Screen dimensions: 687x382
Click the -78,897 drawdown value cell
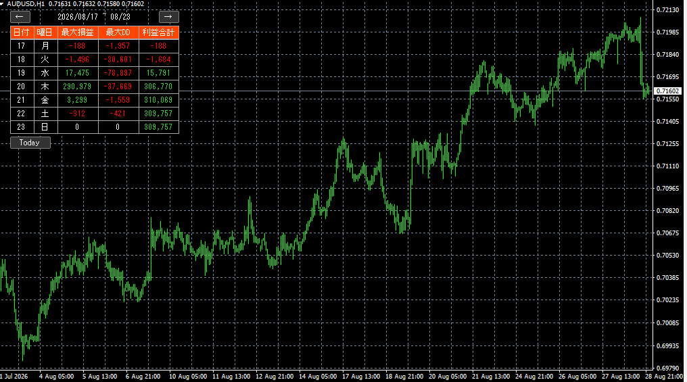119,73
